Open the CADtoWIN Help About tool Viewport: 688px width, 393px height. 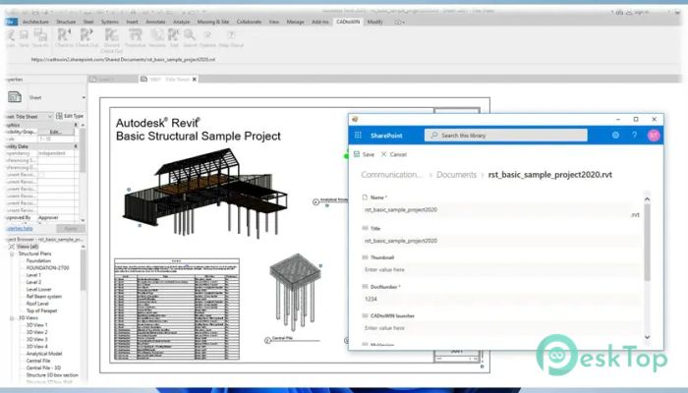[x=231, y=34]
